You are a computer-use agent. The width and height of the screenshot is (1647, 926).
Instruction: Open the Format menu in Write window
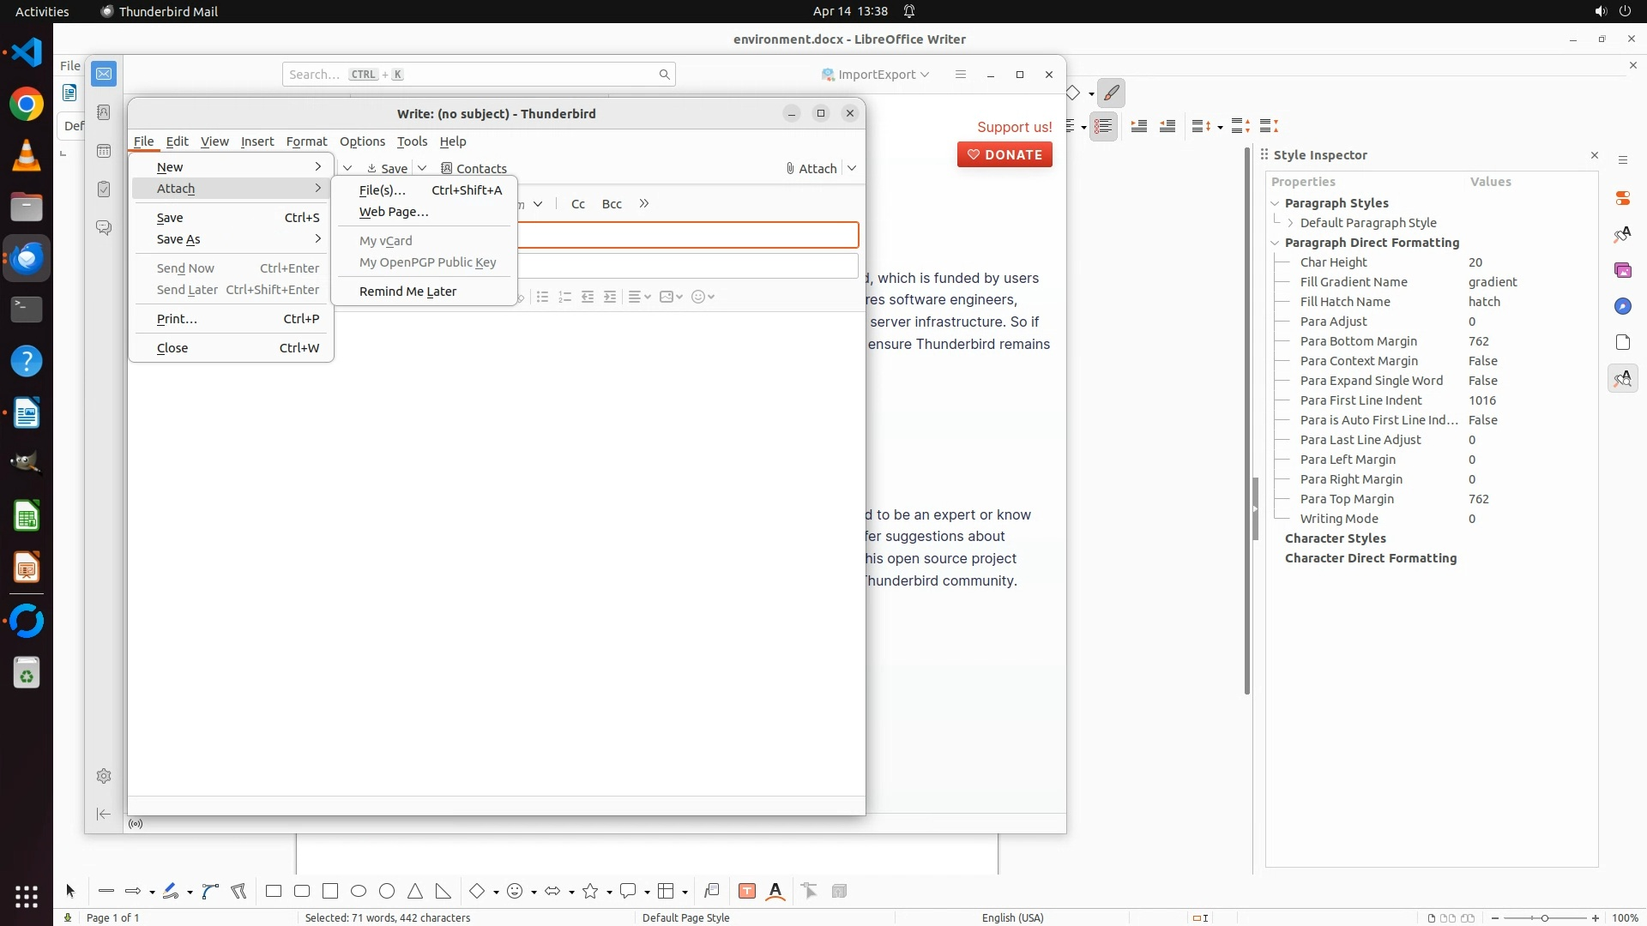[x=306, y=141]
